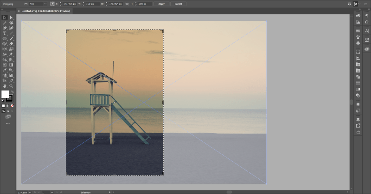371x194 pixels.
Task: Click the H height stepper
Action: pos(136,4)
